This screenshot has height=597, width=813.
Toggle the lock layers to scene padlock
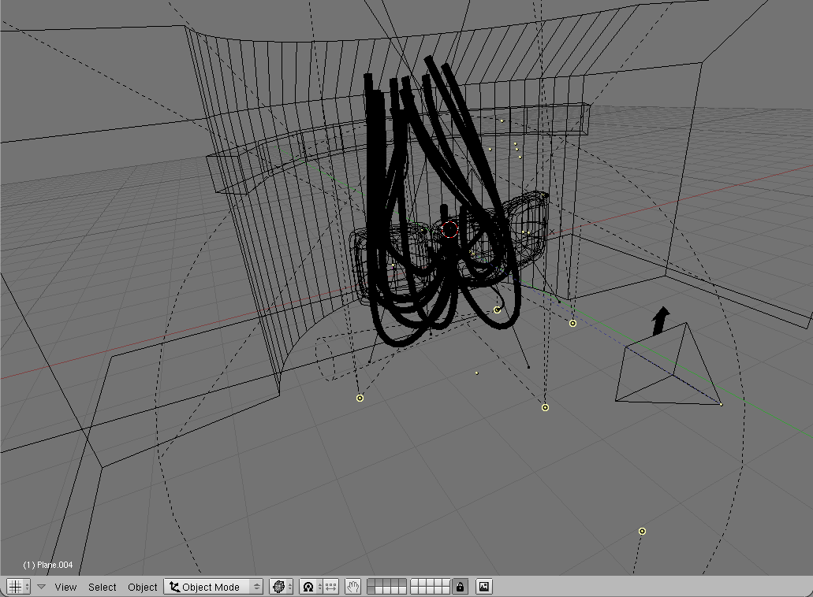coord(460,587)
